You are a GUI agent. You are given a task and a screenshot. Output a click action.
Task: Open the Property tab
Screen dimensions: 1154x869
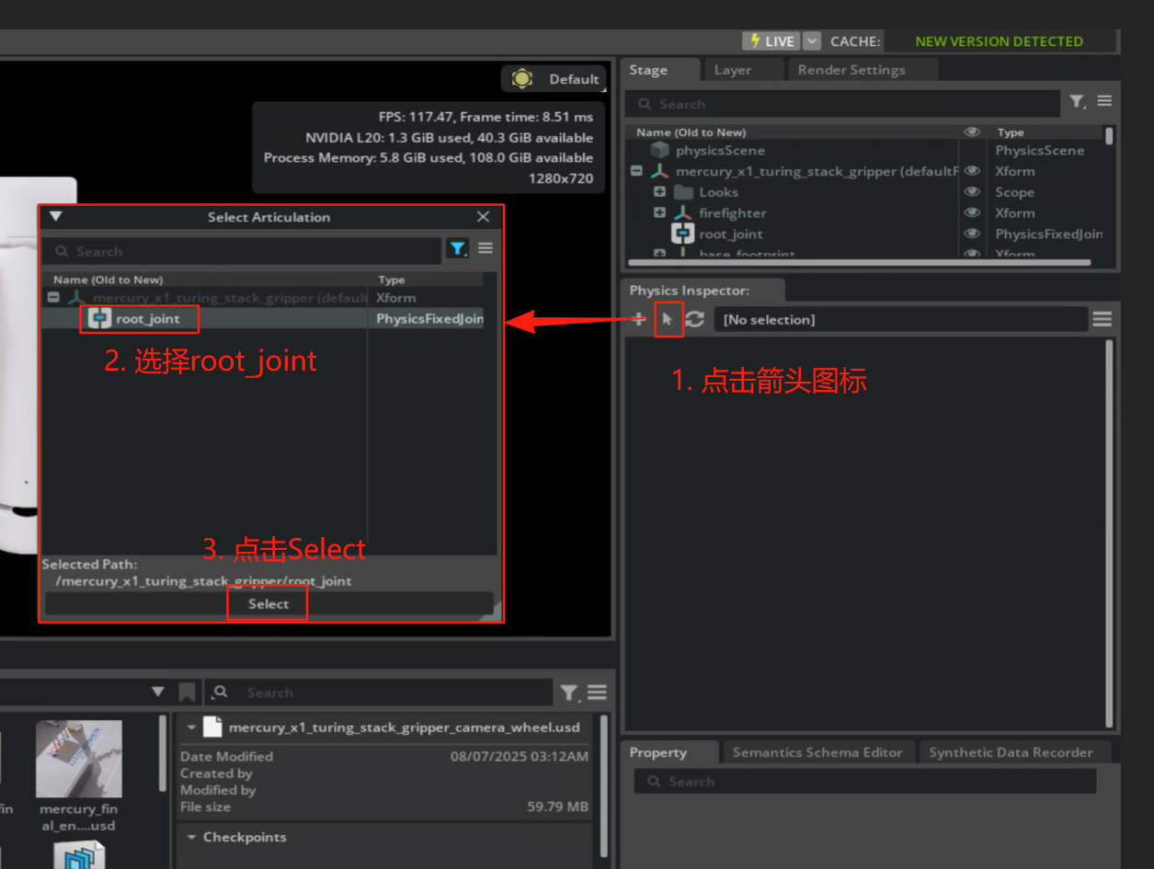(658, 752)
